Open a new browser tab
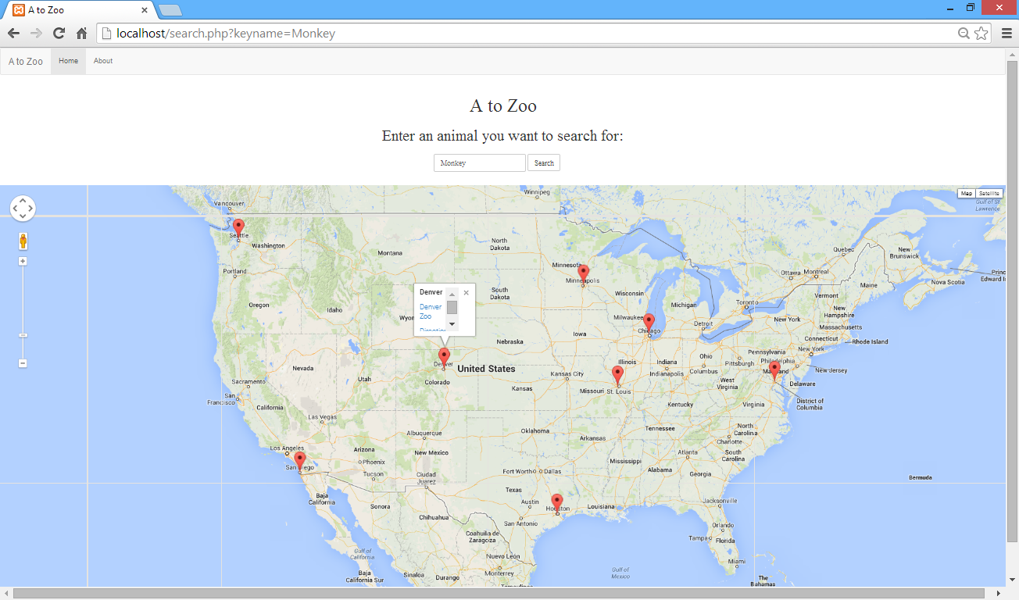This screenshot has width=1019, height=600. pyautogui.click(x=170, y=10)
